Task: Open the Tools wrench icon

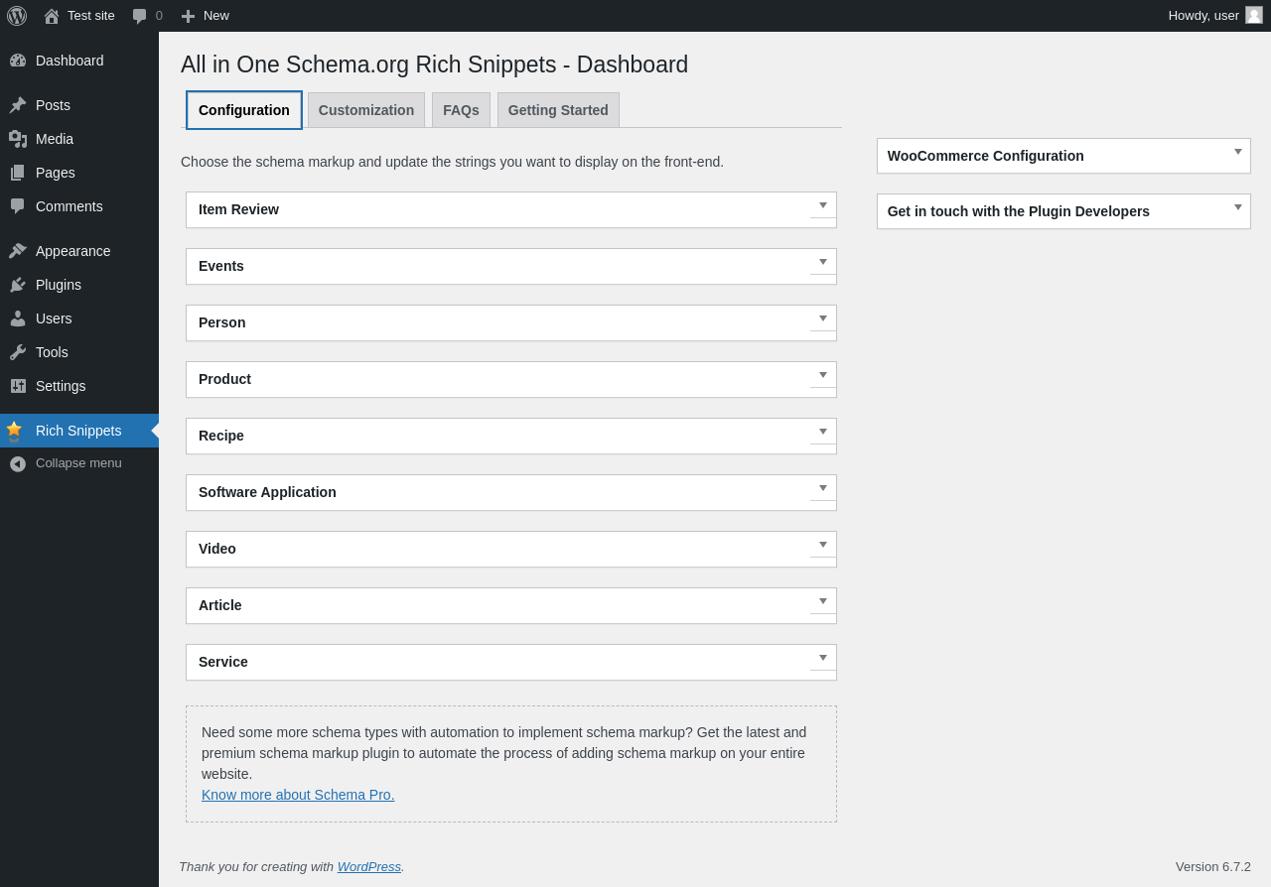Action: click(x=18, y=352)
